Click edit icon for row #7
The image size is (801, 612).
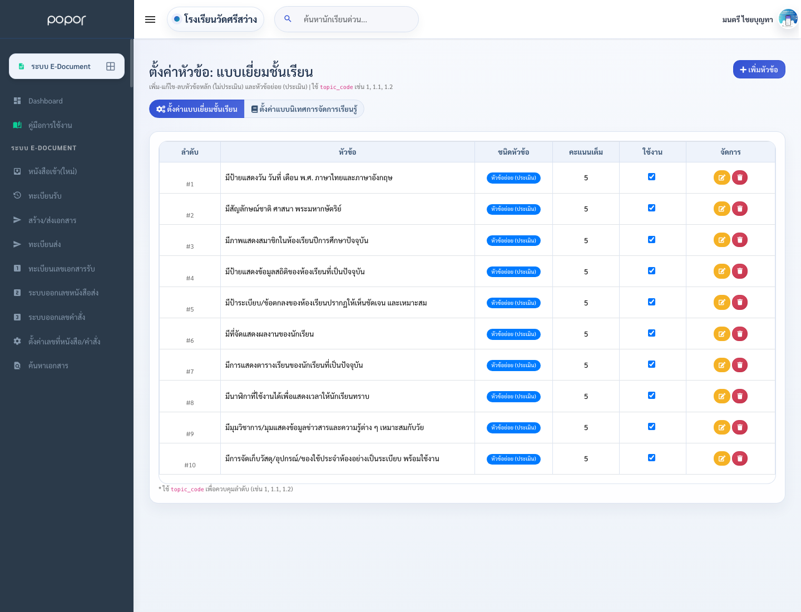[721, 365]
